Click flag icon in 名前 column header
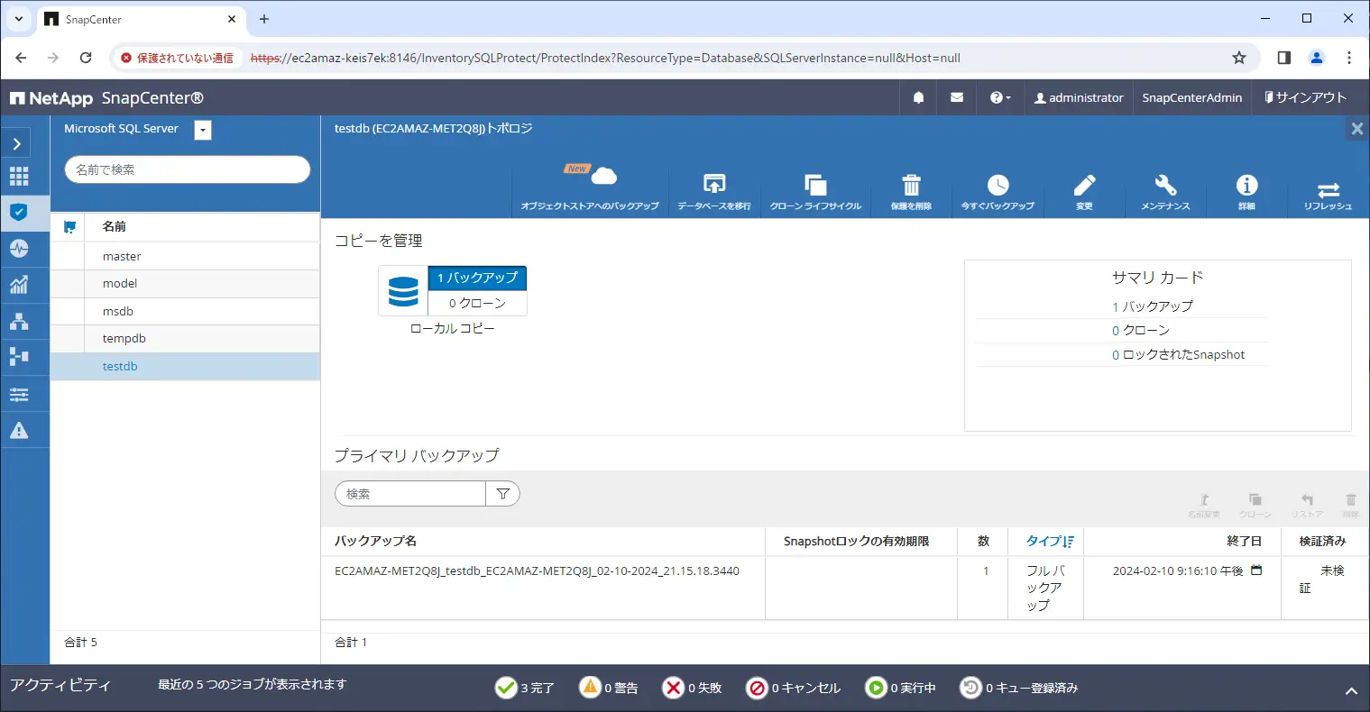Image resolution: width=1370 pixels, height=712 pixels. click(x=69, y=227)
